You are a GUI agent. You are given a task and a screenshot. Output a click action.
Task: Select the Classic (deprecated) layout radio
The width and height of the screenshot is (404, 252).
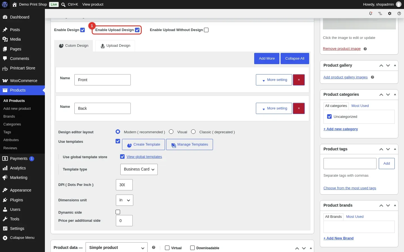pos(193,132)
